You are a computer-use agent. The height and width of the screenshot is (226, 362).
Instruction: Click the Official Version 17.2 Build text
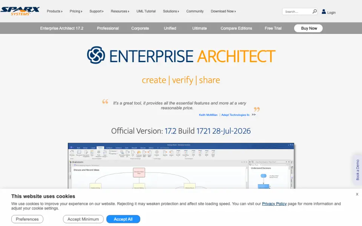pos(181,131)
